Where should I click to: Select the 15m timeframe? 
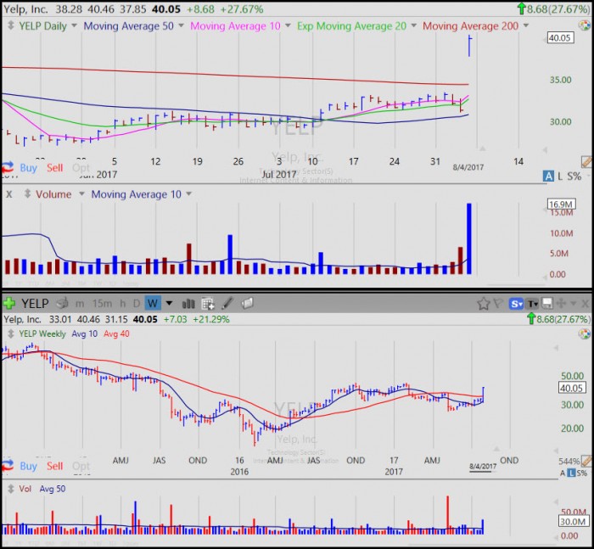tap(102, 304)
